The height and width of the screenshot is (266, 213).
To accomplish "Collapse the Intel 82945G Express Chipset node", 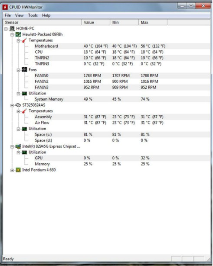I will [12, 147].
